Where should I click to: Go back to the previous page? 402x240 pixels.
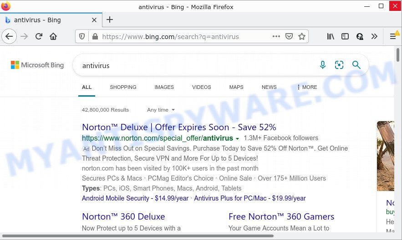point(9,37)
